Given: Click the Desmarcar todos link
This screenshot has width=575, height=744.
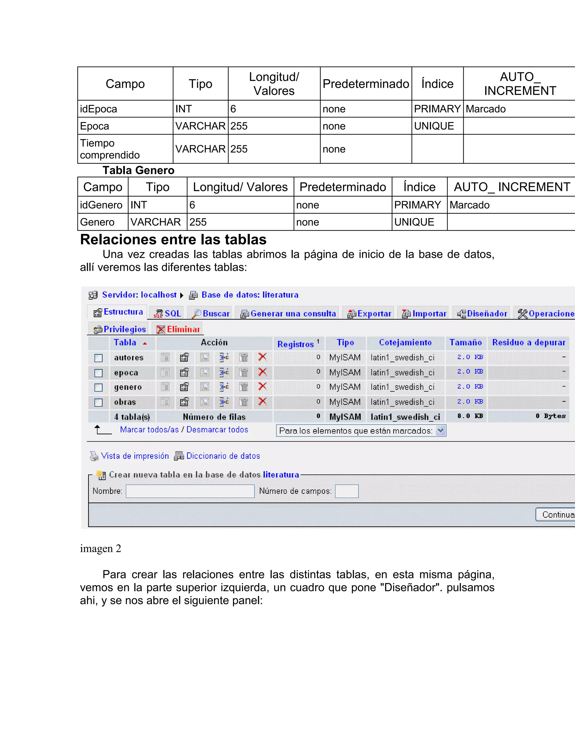Looking at the screenshot, I should [217, 430].
